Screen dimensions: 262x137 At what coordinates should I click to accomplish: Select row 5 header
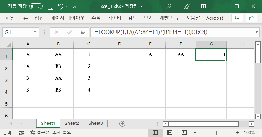(6, 102)
